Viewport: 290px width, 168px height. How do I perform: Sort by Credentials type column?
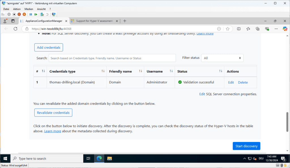(103, 71)
